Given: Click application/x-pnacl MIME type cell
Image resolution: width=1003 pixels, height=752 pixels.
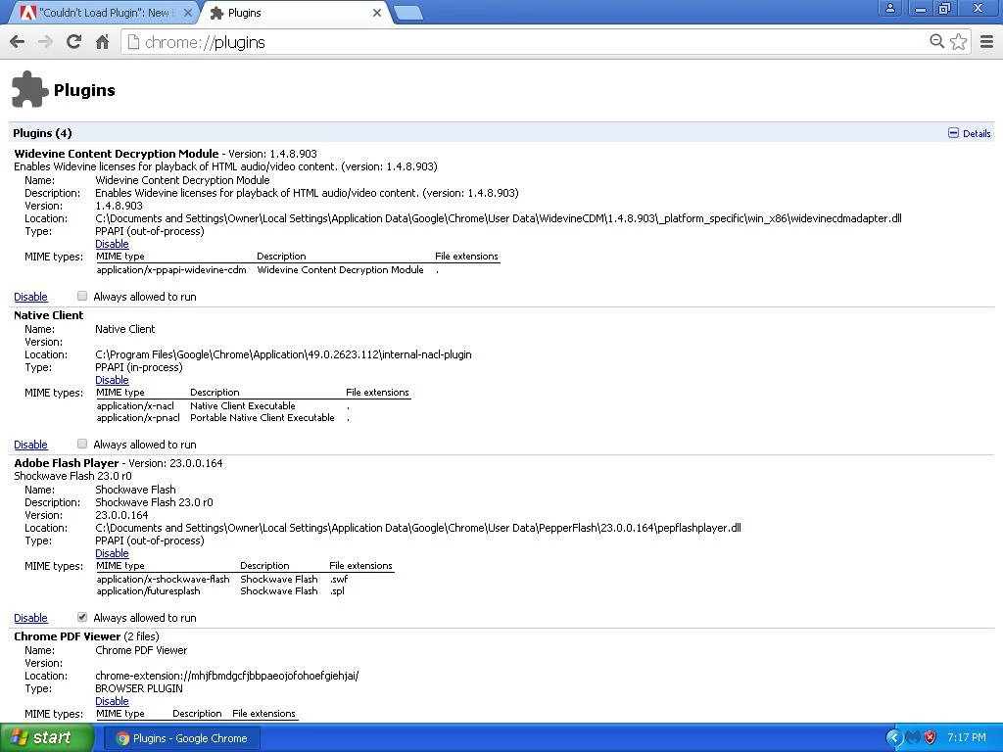Looking at the screenshot, I should coord(138,417).
